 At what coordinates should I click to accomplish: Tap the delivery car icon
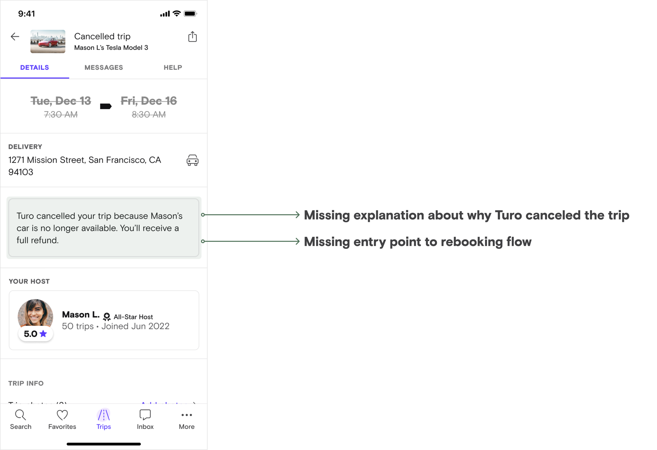click(x=193, y=160)
